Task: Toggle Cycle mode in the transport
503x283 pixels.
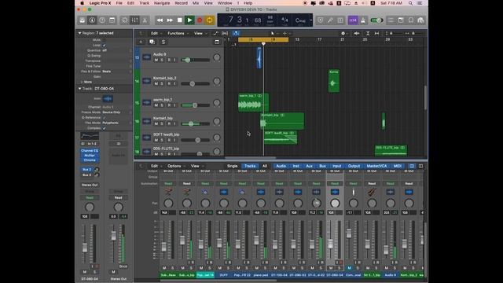Action: click(210, 20)
